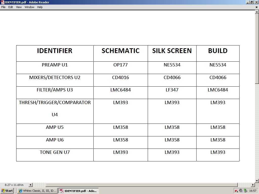Click the horizontal scrollbar right arrow
Viewport: 259px width, 194px height.
[x=253, y=185]
